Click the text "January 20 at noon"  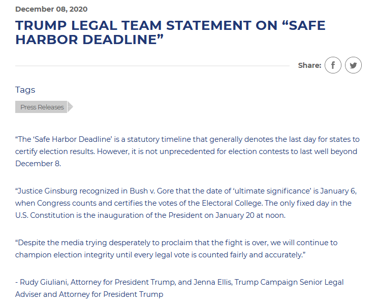pos(250,215)
